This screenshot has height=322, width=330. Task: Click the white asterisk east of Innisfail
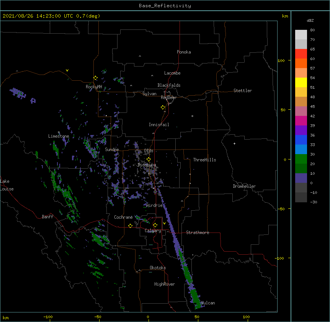click(x=192, y=116)
